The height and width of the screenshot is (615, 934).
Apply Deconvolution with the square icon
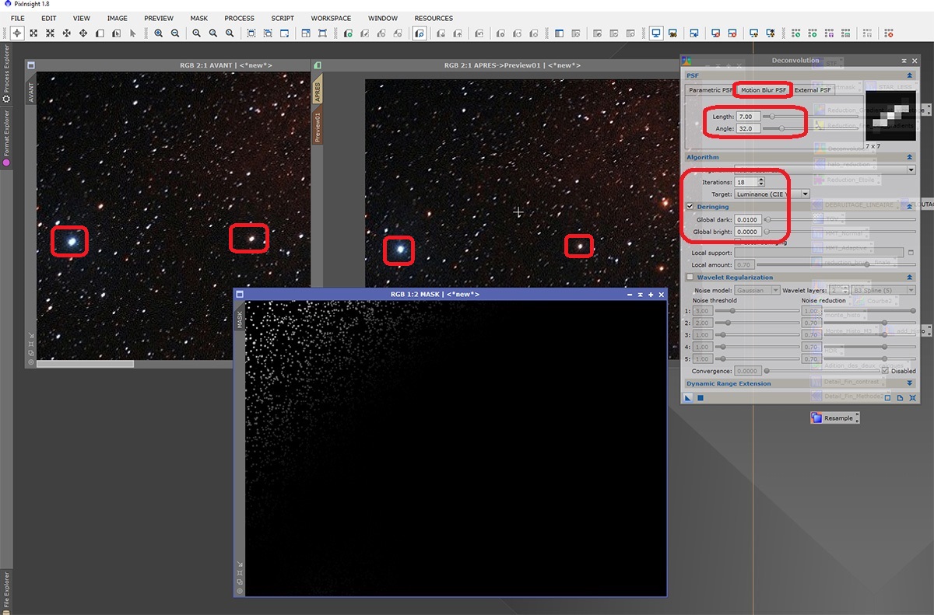pos(700,398)
